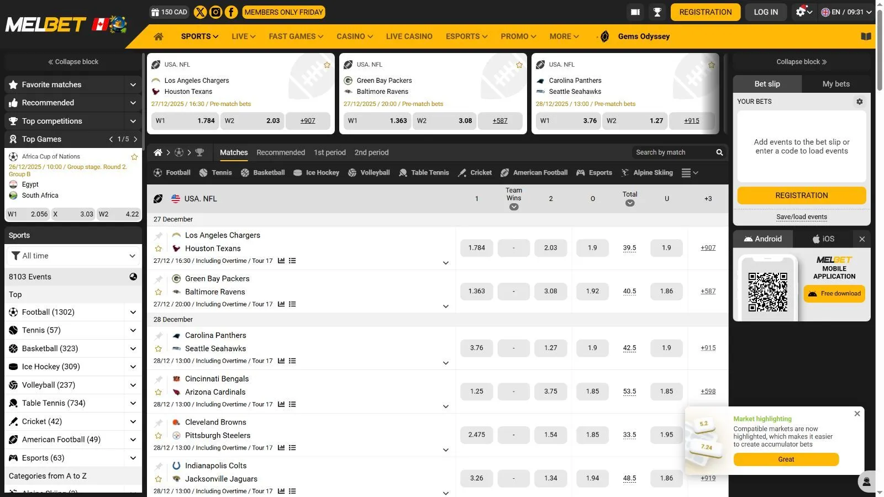Toggle favorite star on Bengals vs Cardinals row
This screenshot has height=497, width=884.
coord(159,392)
